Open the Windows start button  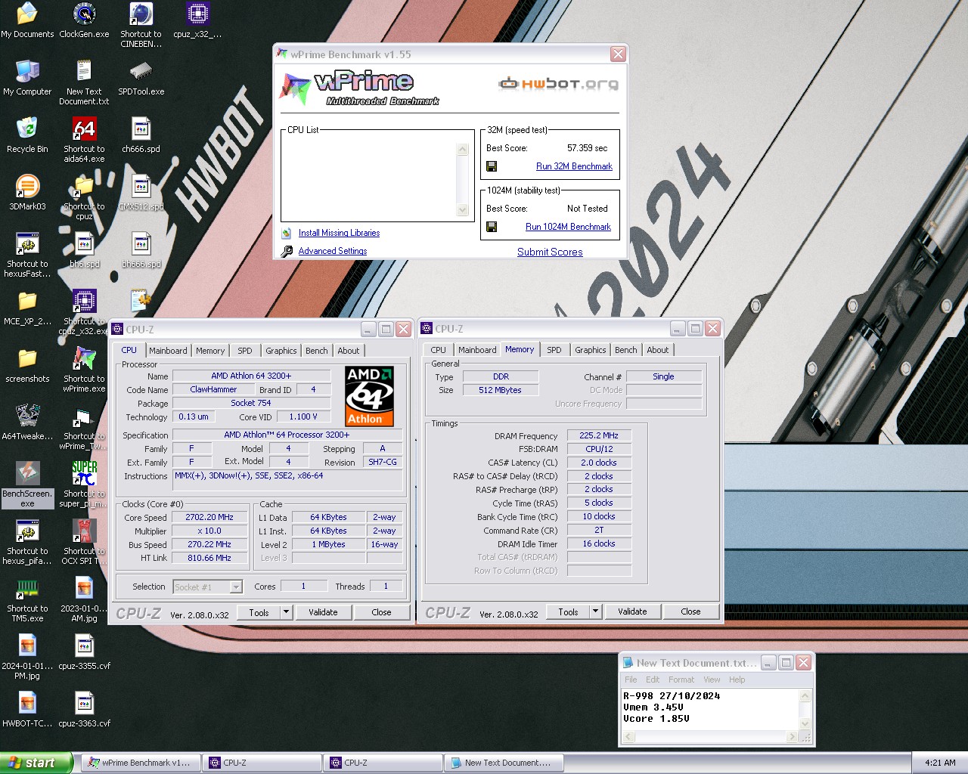pos(37,763)
